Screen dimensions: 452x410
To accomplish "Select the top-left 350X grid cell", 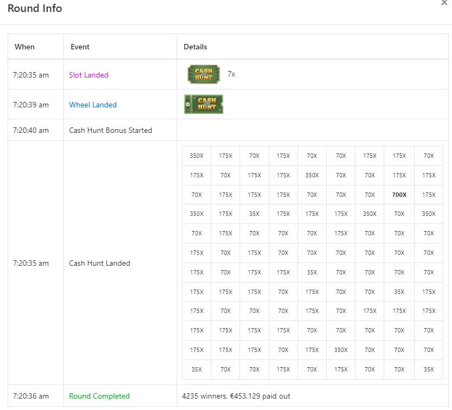I will point(197,156).
